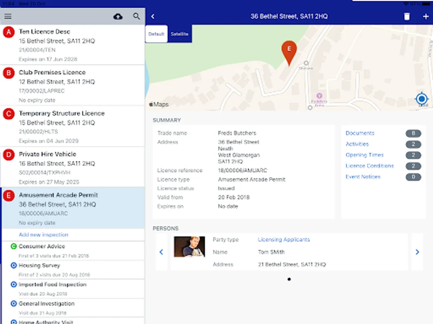
Task: Select the red E marker badge
Action: [8, 196]
